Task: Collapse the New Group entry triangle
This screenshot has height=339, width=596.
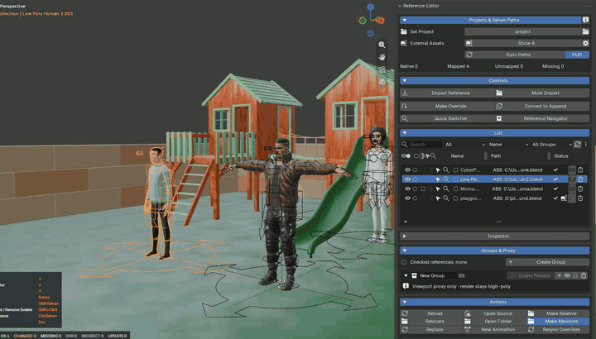Action: 406,275
